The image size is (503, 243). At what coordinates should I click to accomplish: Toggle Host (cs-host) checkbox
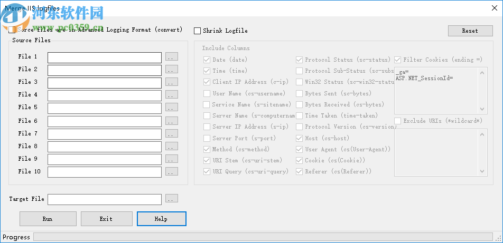[299, 138]
